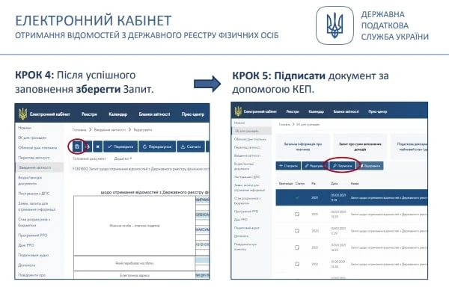Open Бланки звітності menu in Step 5 screenshot
This screenshot has height=299, width=449.
(346, 111)
